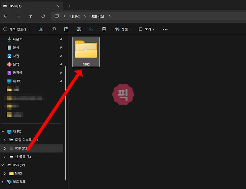Select NPKI folder in the navigation tree
The width and height of the screenshot is (246, 189).
(18, 174)
